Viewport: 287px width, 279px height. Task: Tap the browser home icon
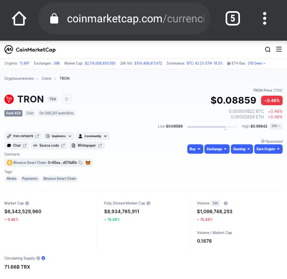tap(19, 18)
